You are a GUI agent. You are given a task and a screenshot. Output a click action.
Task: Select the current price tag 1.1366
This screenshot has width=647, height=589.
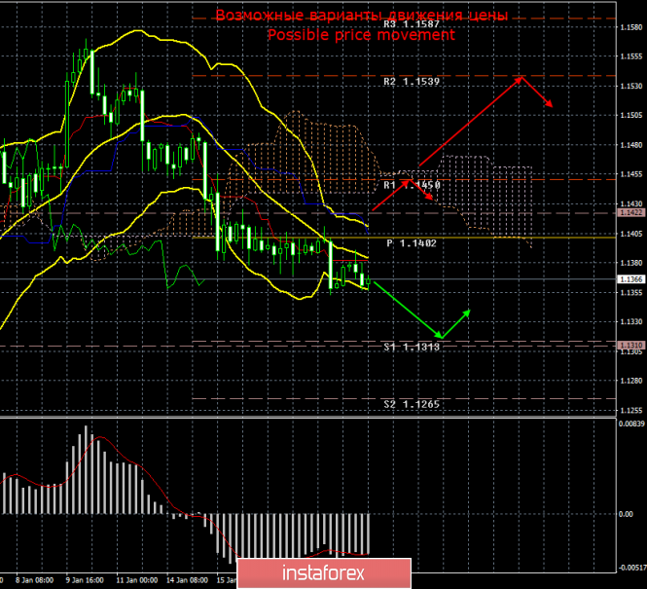click(x=631, y=279)
